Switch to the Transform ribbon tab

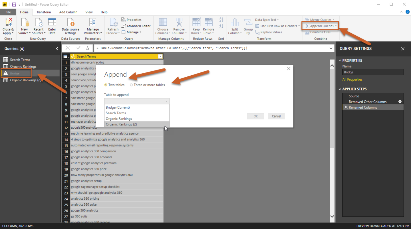[44, 12]
